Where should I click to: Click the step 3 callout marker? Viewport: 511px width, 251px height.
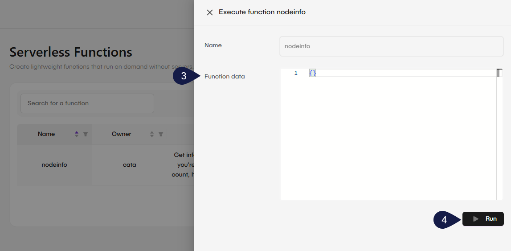pyautogui.click(x=184, y=76)
